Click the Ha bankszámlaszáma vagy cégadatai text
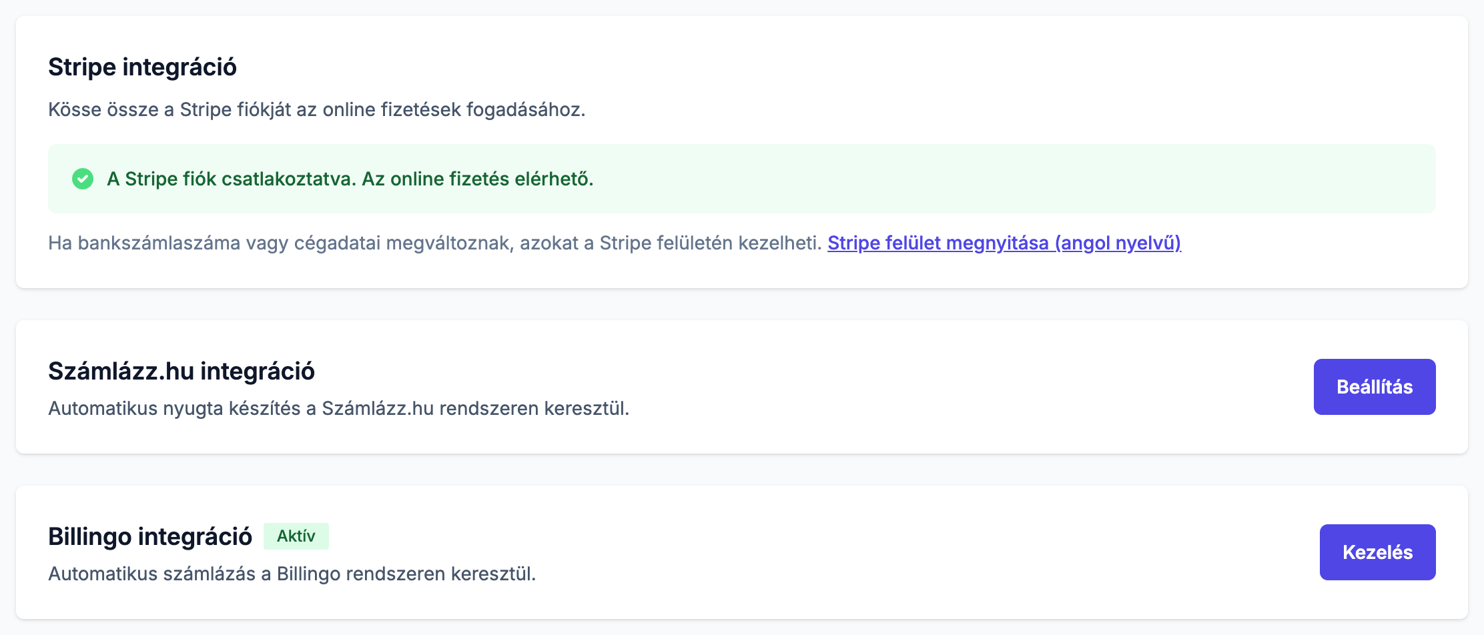Image resolution: width=1484 pixels, height=635 pixels. 434,243
